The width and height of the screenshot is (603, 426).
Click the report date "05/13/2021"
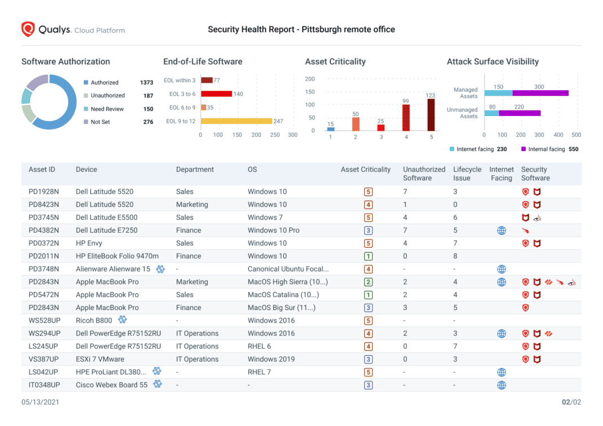pyautogui.click(x=41, y=402)
